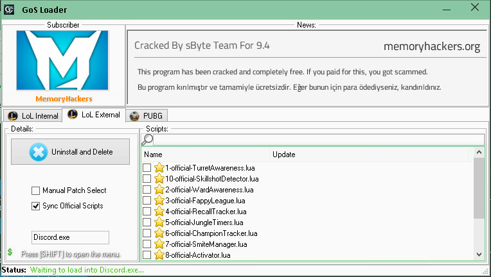The width and height of the screenshot is (491, 277).
Task: Click the Discord.exe process name field
Action: click(70, 237)
